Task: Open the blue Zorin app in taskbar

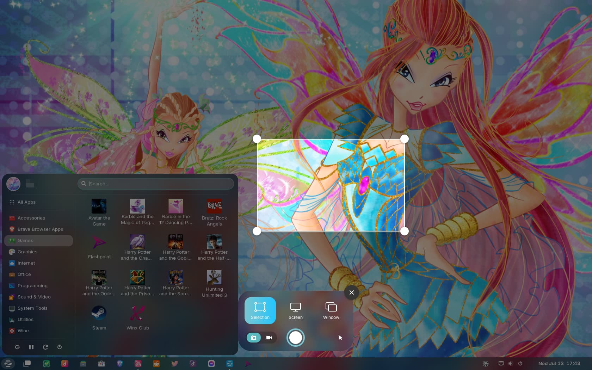Action: point(230,364)
